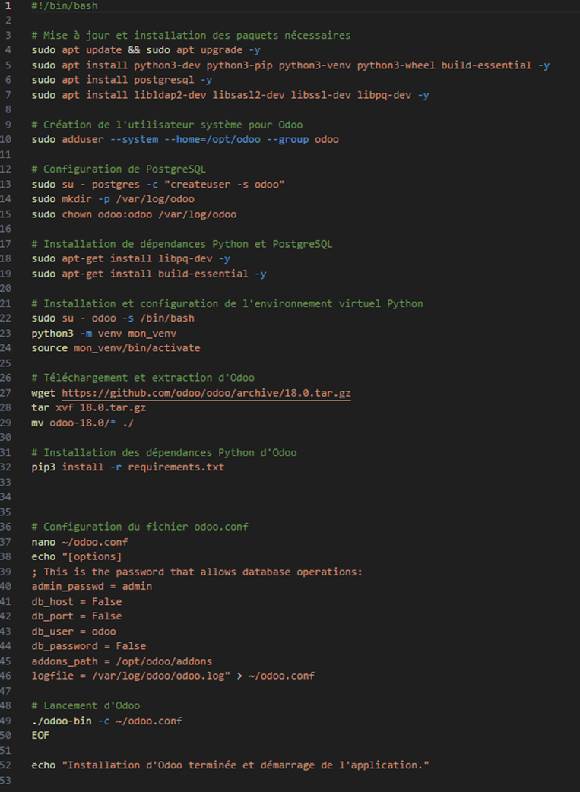Click the 'admin_passwd = admin' setting
Image resolution: width=580 pixels, height=792 pixels.
[92, 587]
